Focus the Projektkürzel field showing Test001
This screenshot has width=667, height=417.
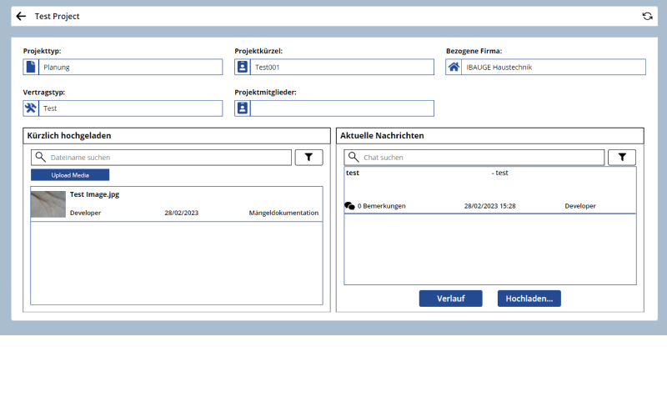[342, 67]
